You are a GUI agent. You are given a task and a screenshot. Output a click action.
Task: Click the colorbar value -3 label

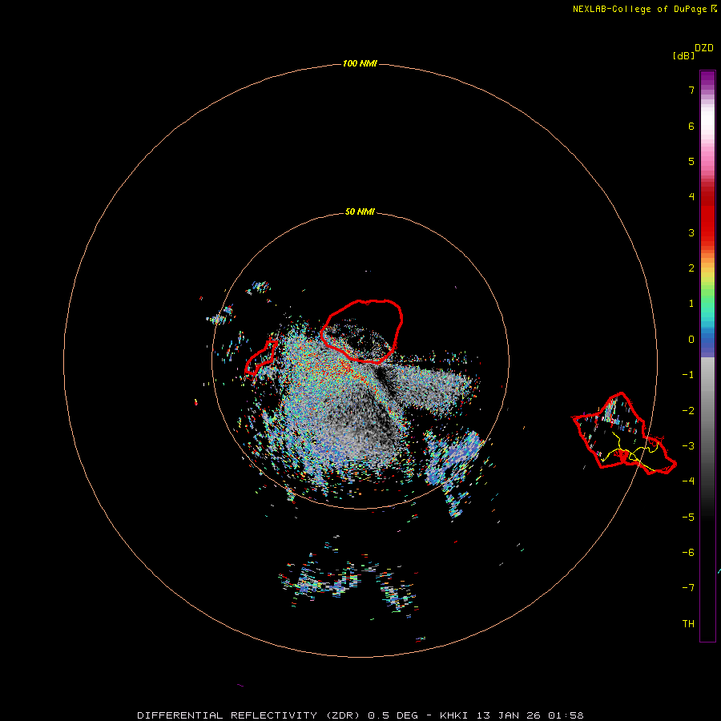(x=688, y=446)
